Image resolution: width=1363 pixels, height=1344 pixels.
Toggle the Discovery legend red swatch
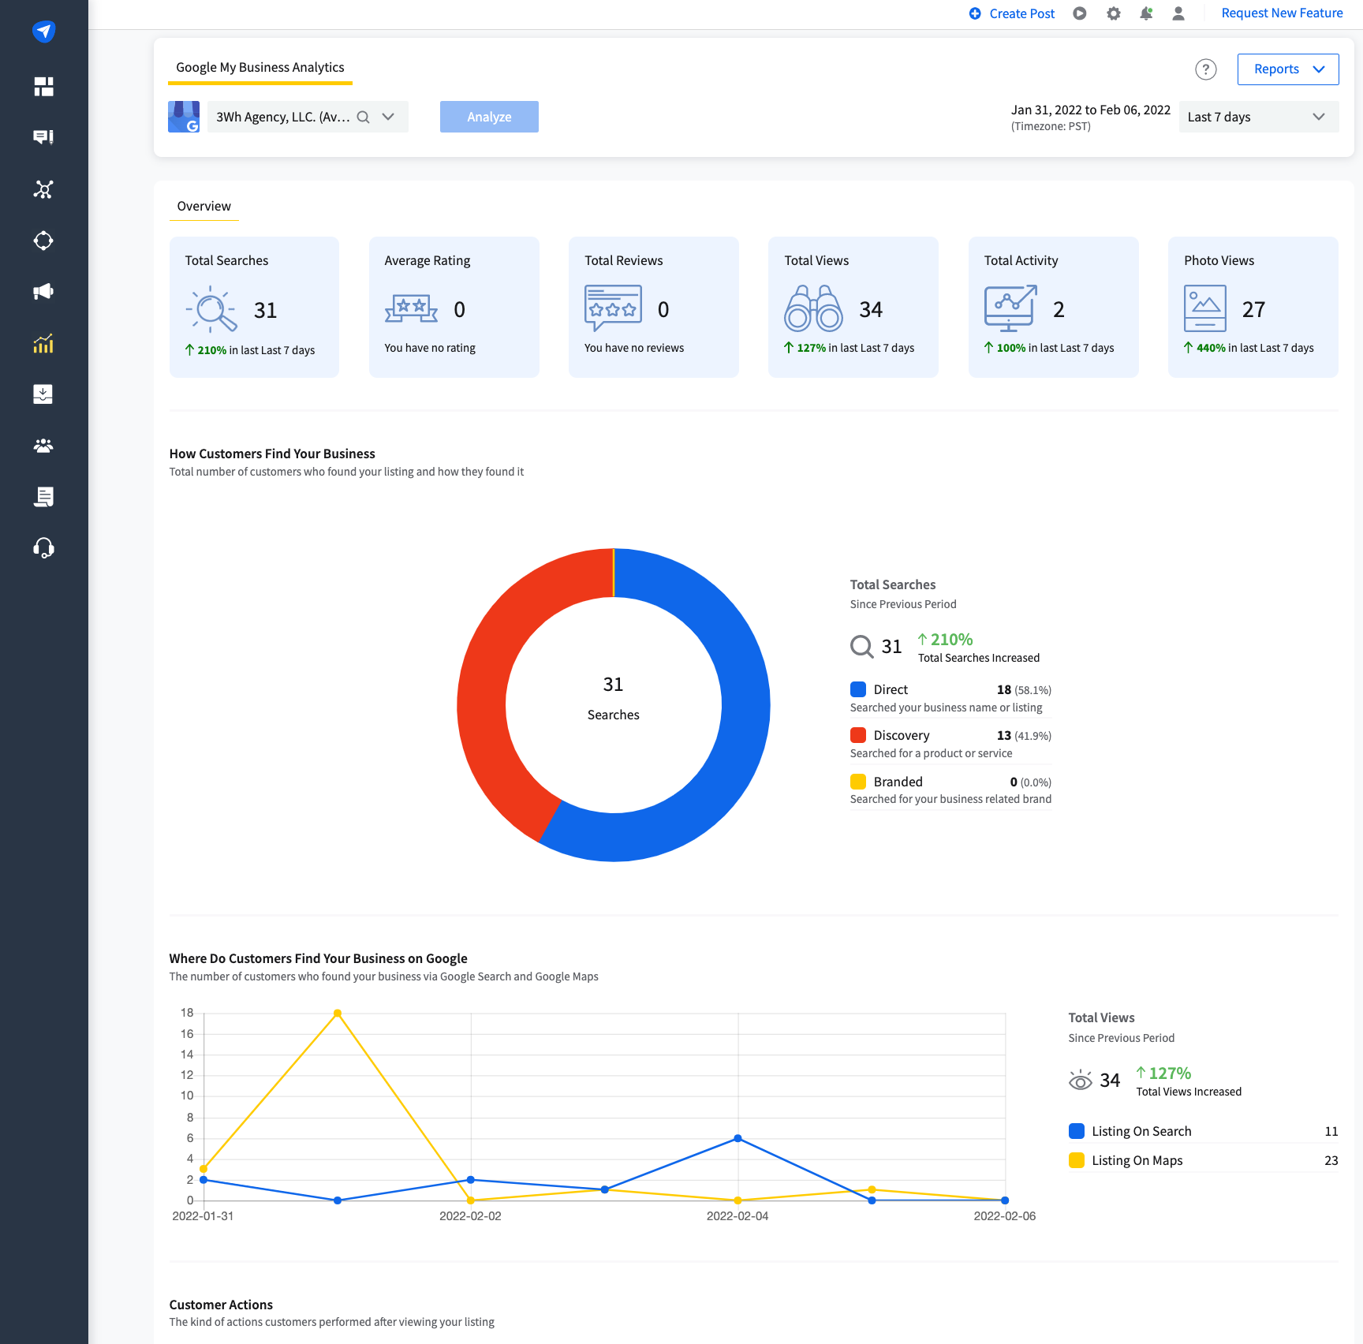pyautogui.click(x=858, y=735)
